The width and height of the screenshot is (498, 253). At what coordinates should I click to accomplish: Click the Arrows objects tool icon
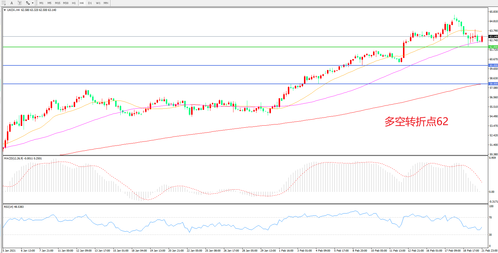click(28, 3)
